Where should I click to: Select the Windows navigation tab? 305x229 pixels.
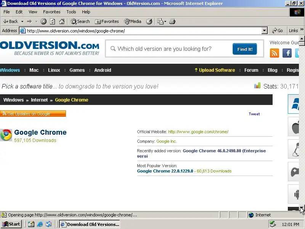coord(10,70)
